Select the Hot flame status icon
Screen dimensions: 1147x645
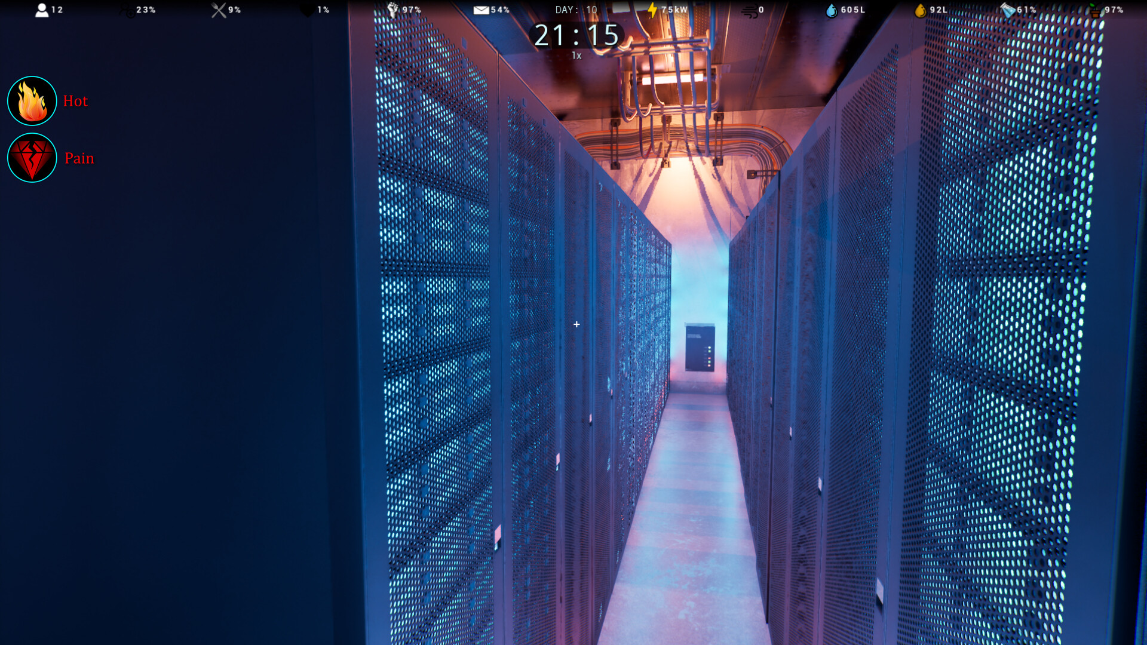[32, 100]
